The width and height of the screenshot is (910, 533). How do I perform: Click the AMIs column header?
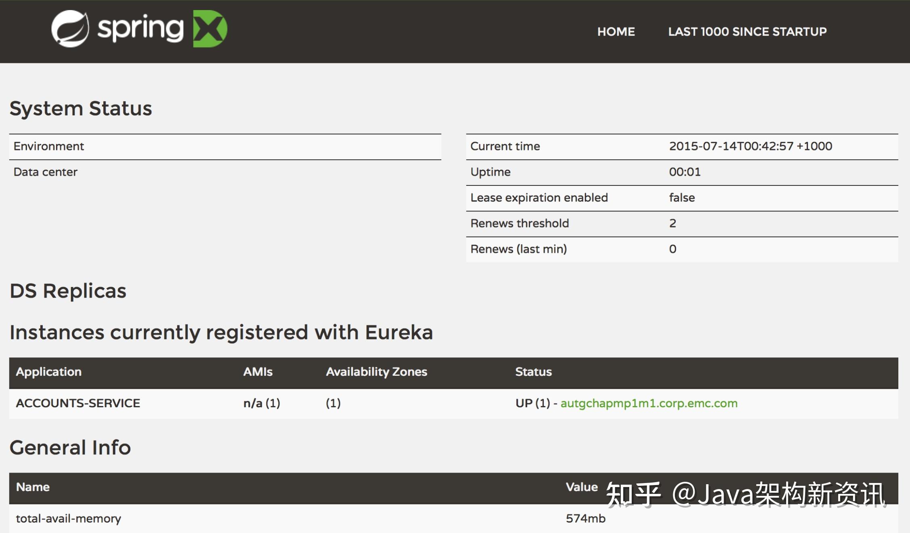(x=258, y=372)
